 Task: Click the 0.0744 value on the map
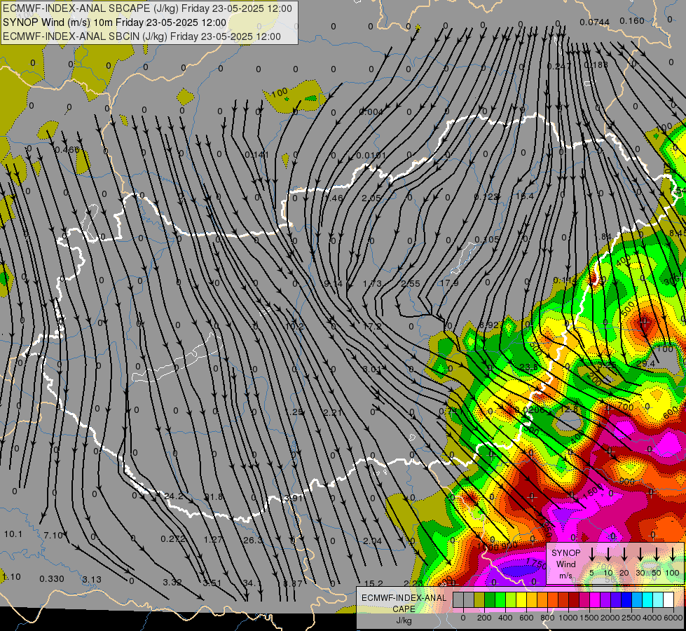(x=595, y=22)
